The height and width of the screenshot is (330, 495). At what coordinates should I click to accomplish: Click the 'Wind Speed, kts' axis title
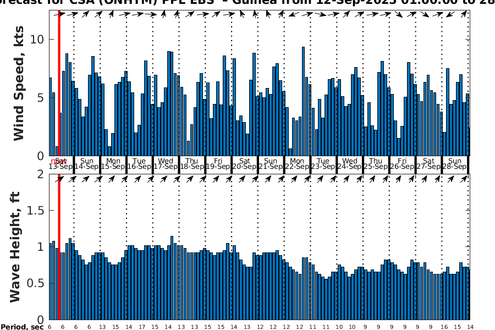pyautogui.click(x=19, y=83)
